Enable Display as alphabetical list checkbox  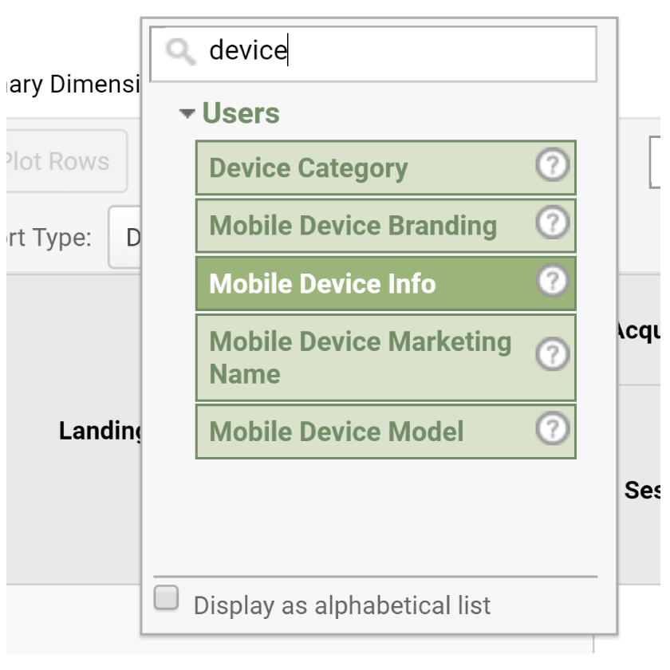point(166,597)
